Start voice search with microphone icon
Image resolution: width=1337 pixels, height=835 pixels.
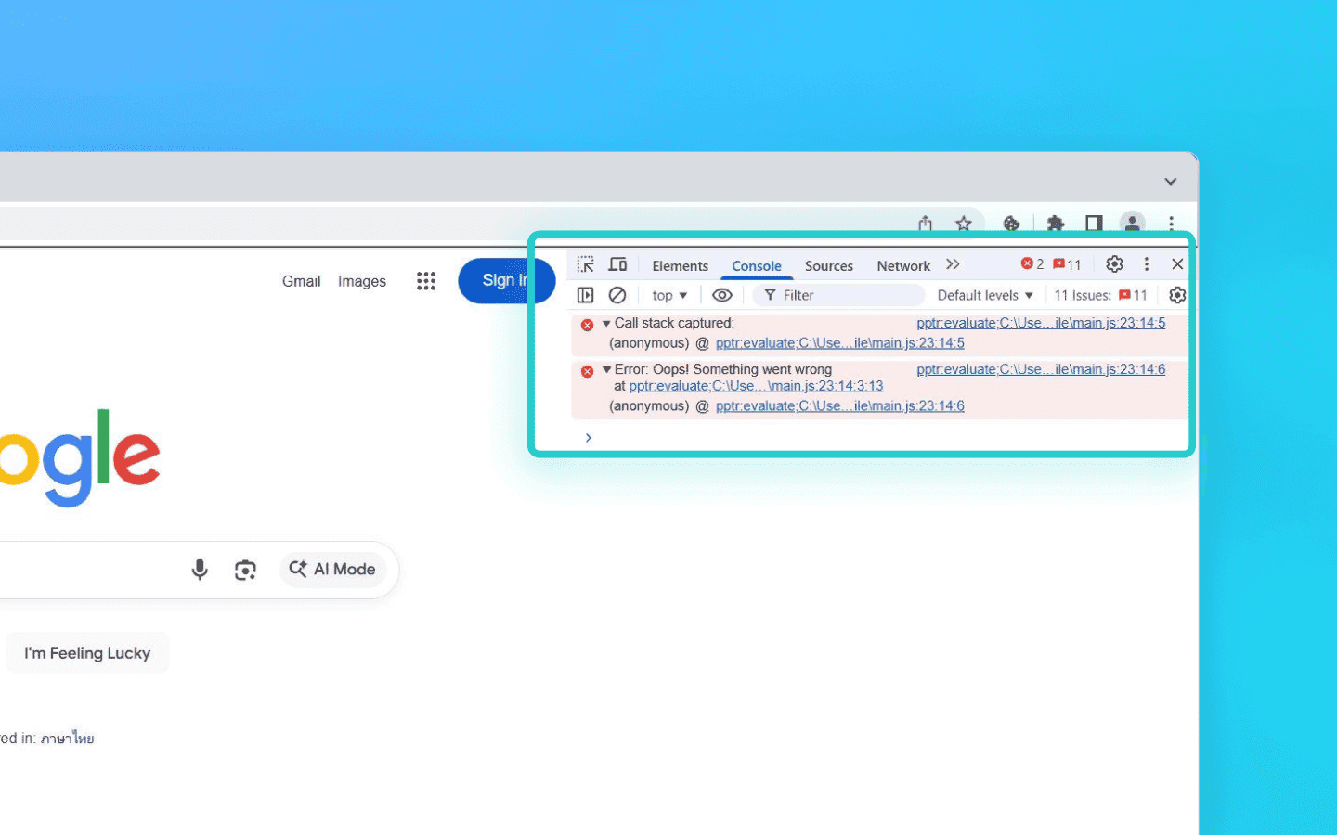pyautogui.click(x=200, y=570)
